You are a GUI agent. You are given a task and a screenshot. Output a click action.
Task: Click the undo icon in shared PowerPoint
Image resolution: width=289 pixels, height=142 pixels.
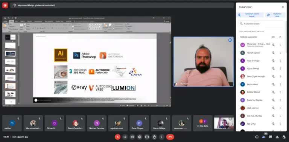pos(9,18)
